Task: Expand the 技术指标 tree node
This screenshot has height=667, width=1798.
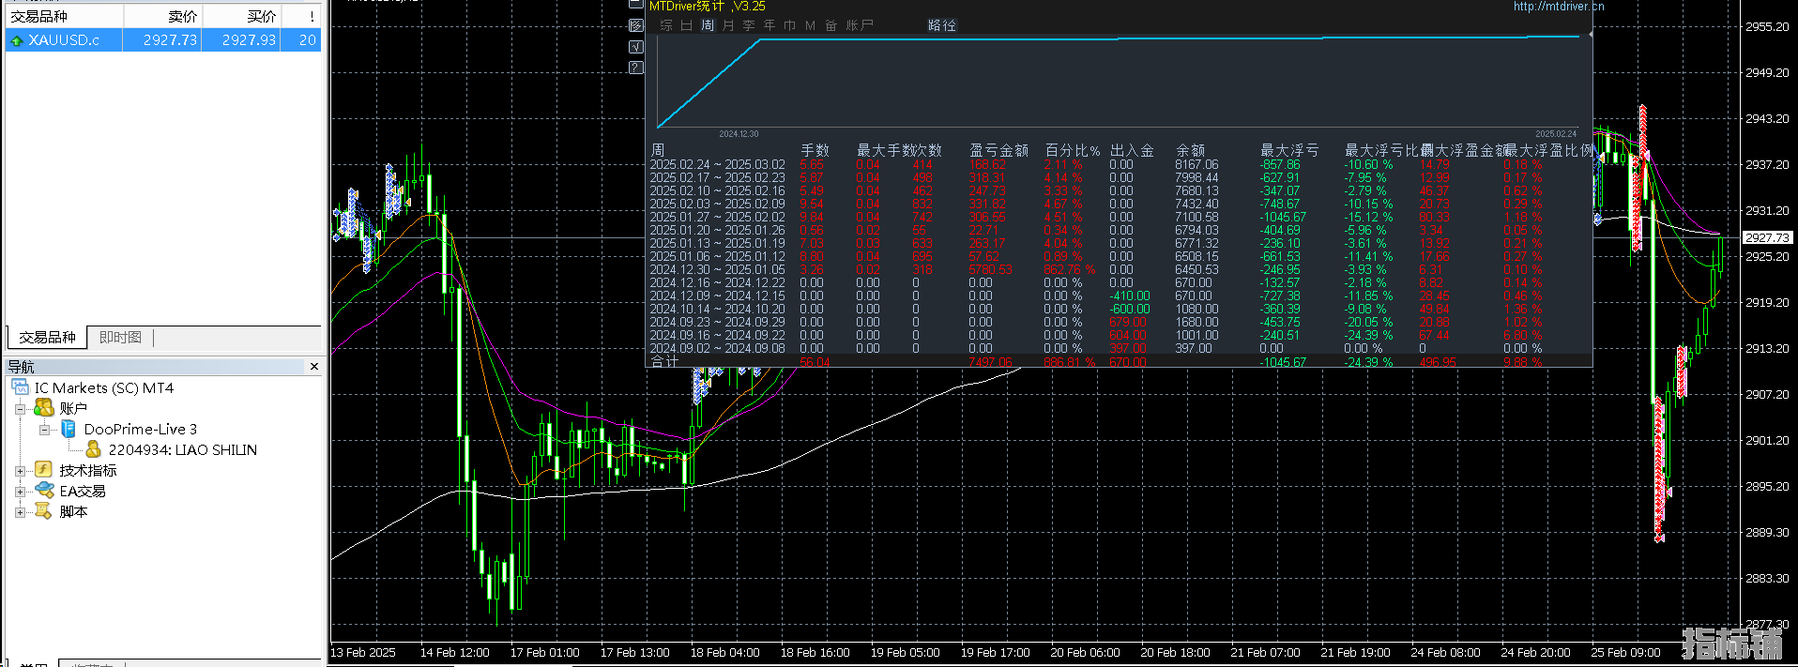Action: [x=20, y=470]
